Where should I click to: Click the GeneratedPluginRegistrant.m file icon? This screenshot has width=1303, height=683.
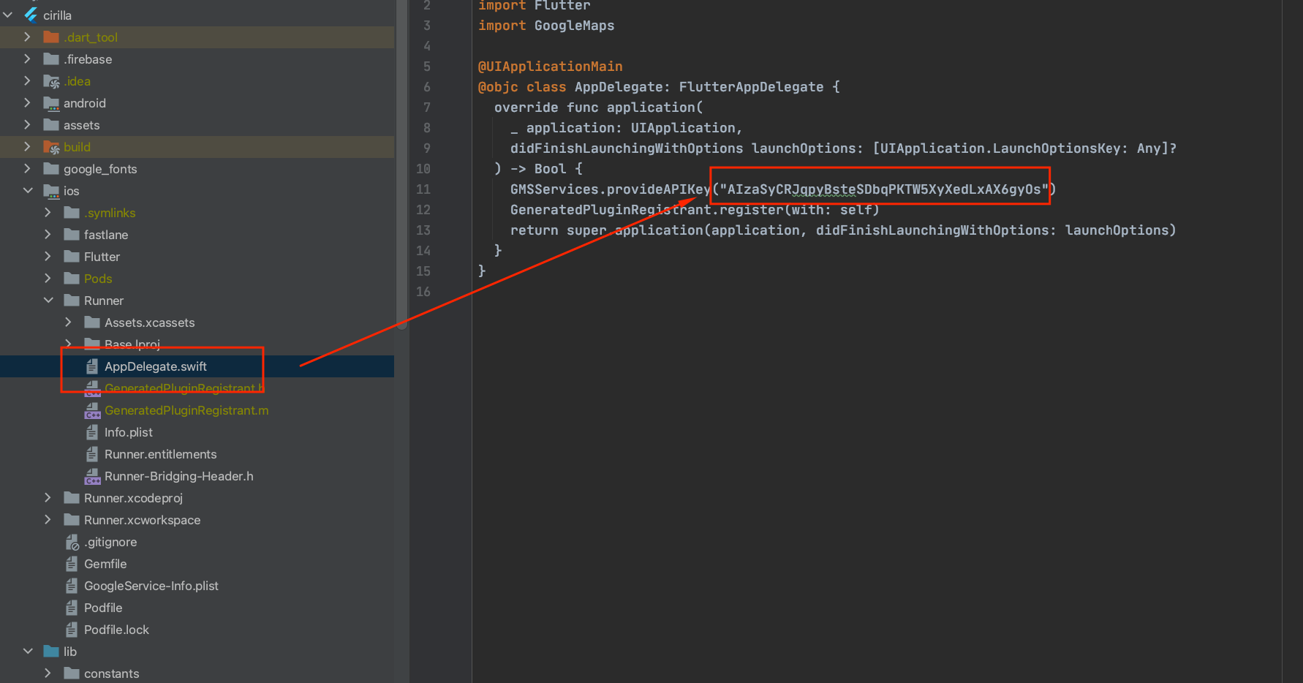click(x=92, y=410)
